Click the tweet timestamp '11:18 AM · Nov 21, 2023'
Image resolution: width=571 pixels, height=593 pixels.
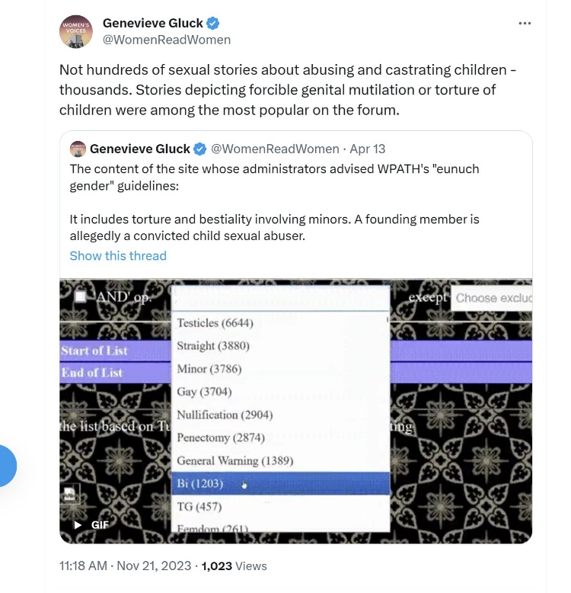[125, 566]
